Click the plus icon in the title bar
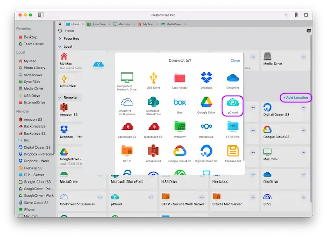 [286, 15]
